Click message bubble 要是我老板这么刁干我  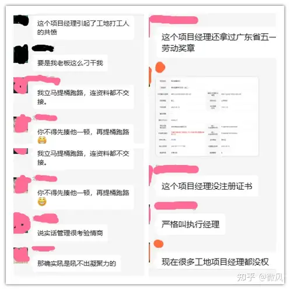coord(70,63)
